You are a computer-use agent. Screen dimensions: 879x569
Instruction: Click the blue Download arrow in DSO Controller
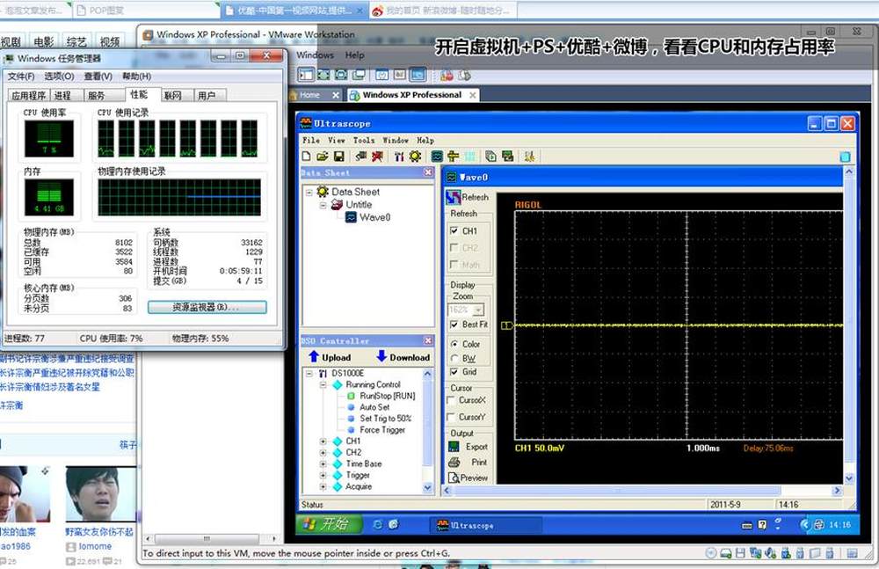click(381, 357)
